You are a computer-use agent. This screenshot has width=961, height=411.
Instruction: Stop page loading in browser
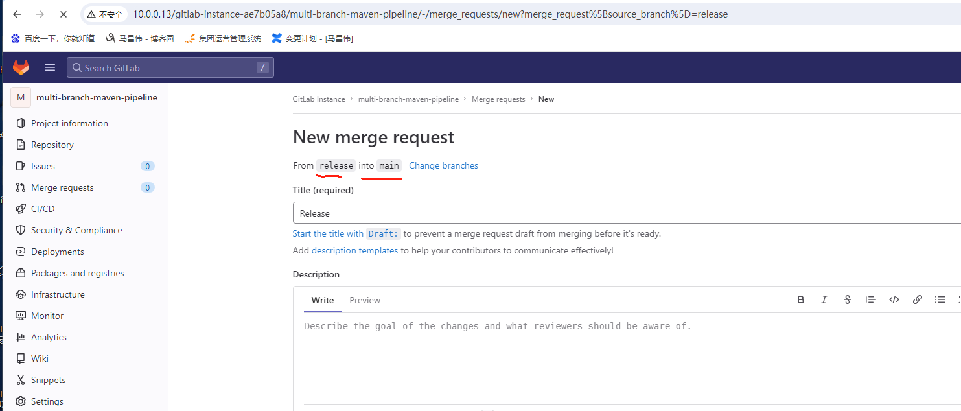(62, 14)
